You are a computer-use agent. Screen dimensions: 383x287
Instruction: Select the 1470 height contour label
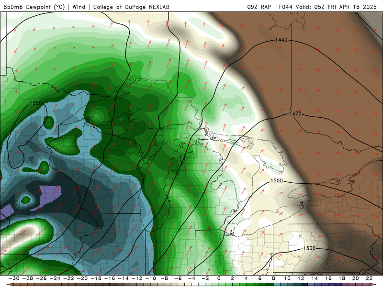point(295,114)
